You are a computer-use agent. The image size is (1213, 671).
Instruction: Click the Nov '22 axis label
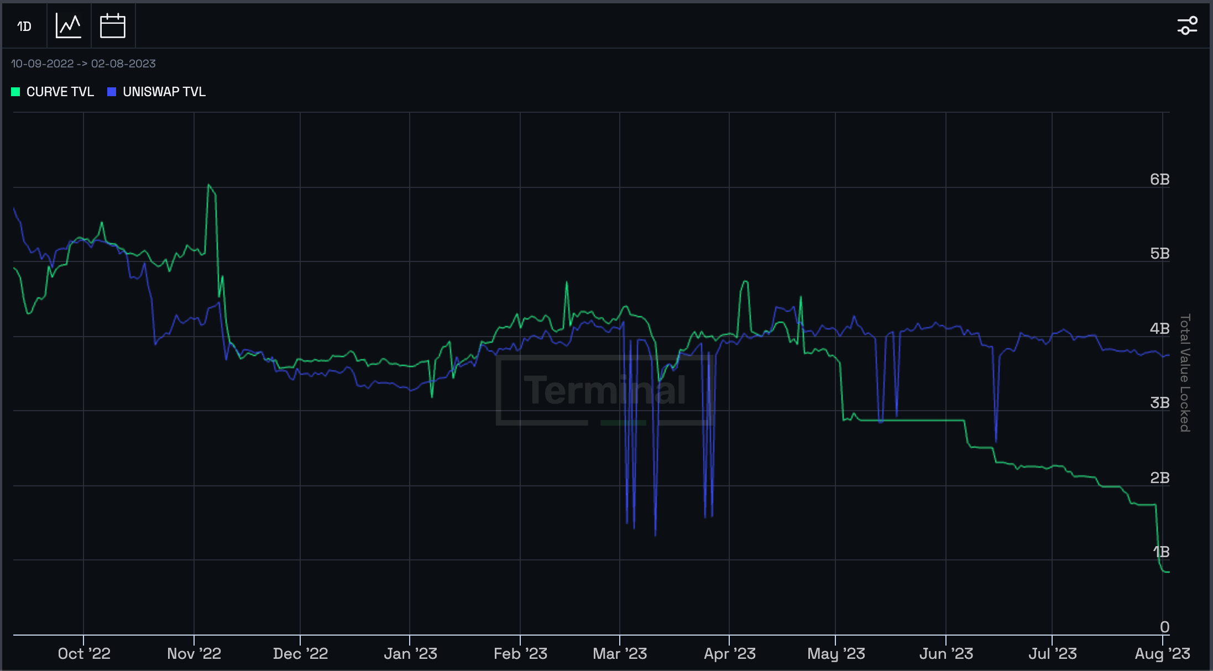click(x=194, y=653)
